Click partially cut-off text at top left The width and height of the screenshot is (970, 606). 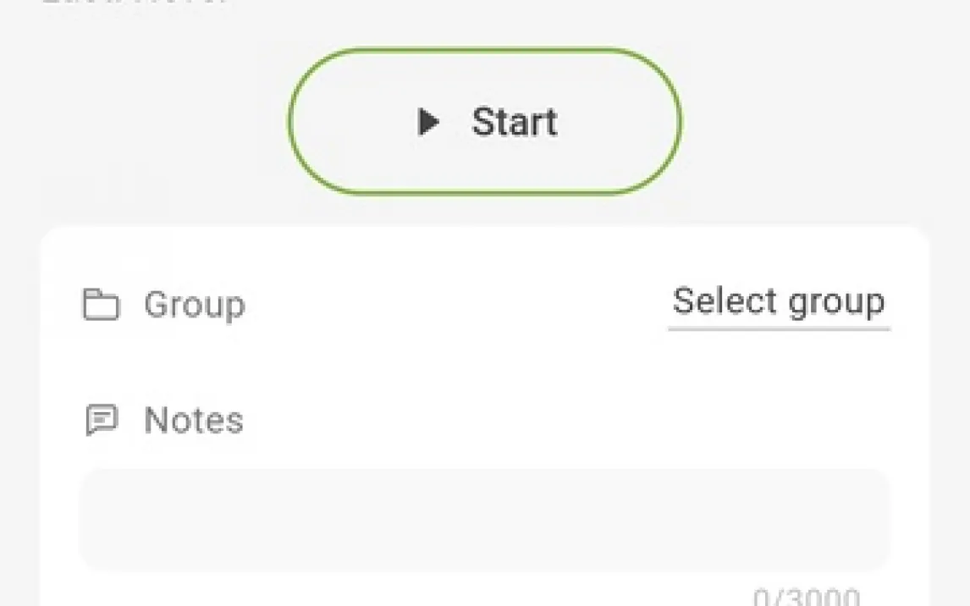[x=133, y=2]
